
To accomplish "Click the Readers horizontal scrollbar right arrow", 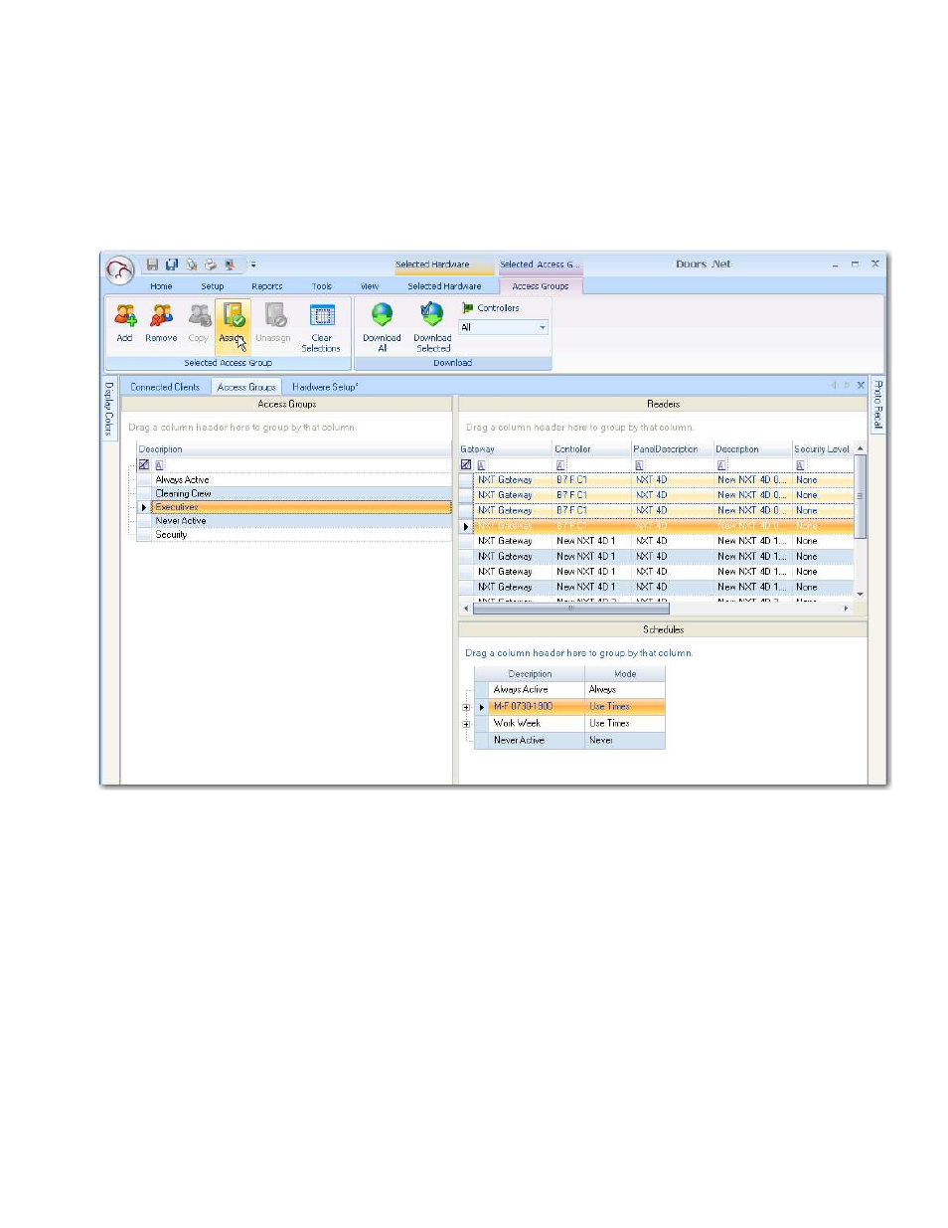I will click(x=847, y=609).
